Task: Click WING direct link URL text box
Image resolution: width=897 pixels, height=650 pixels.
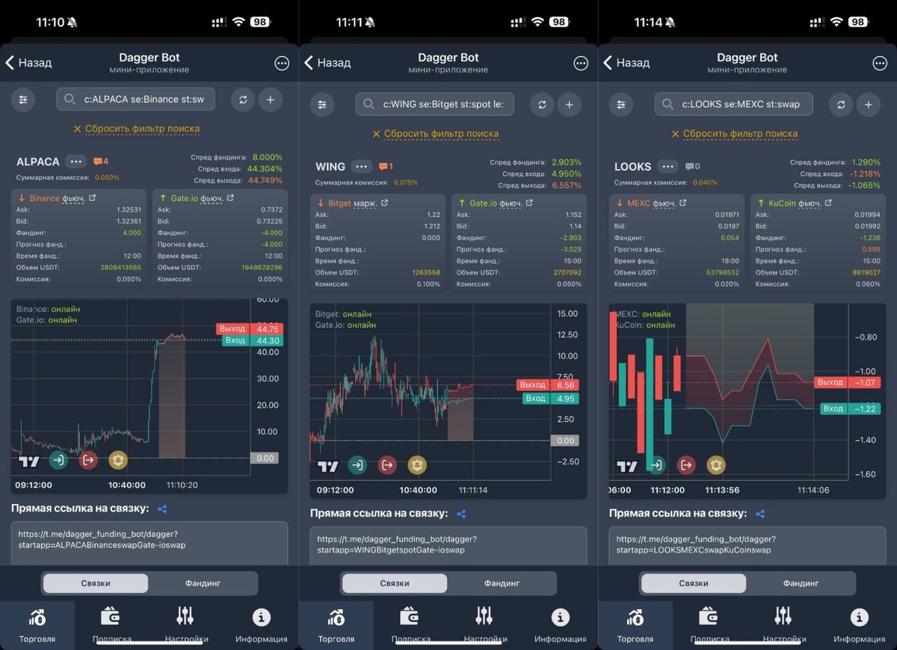Action: click(x=449, y=547)
